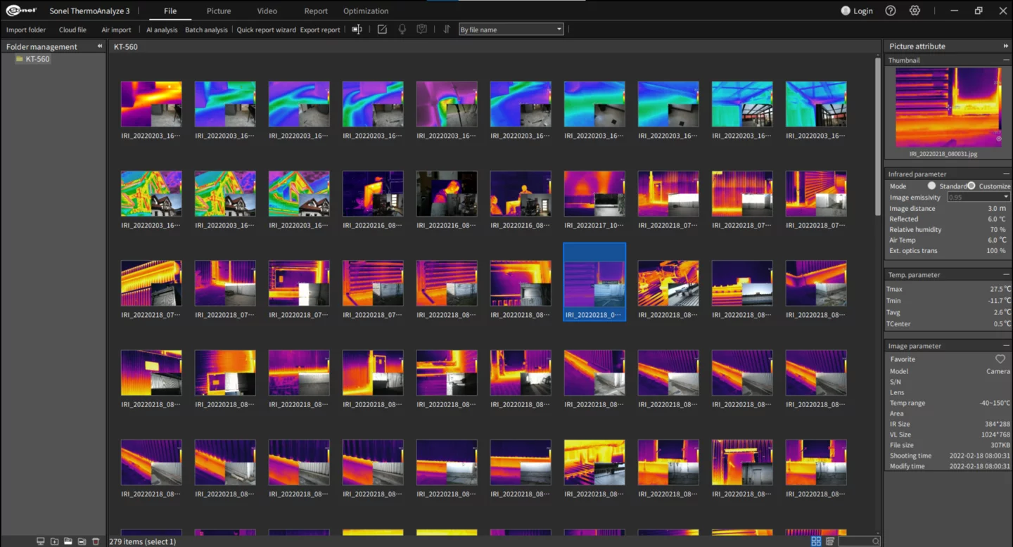Switch to list view icon

(830, 541)
